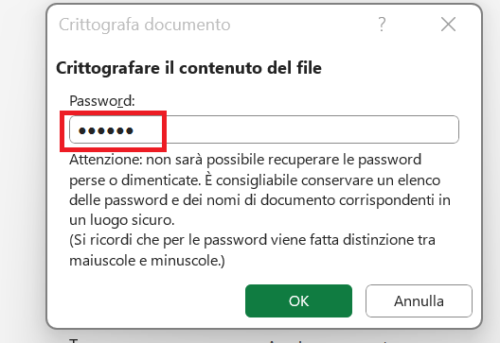Open help via the ? icon

(382, 25)
